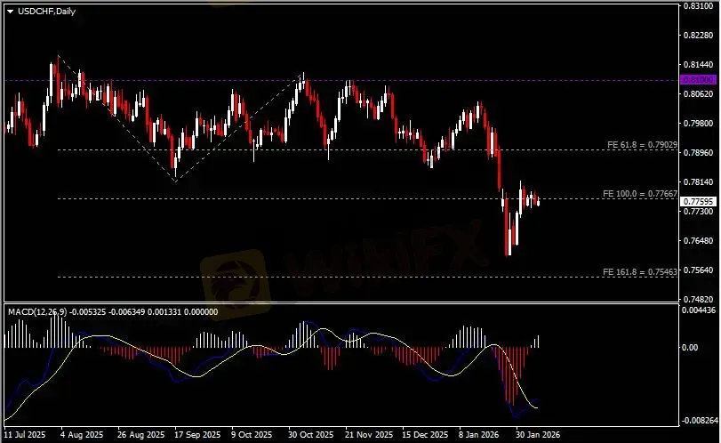Click the 8 Jan 2026 date marker

point(477,435)
